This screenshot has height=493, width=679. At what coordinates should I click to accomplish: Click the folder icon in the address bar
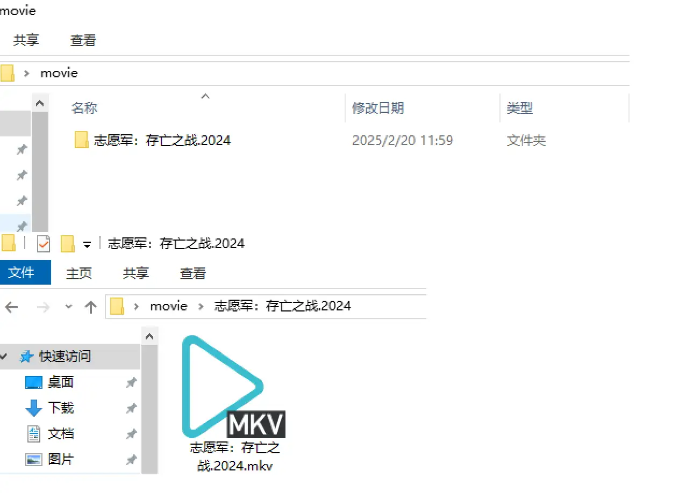click(x=116, y=306)
